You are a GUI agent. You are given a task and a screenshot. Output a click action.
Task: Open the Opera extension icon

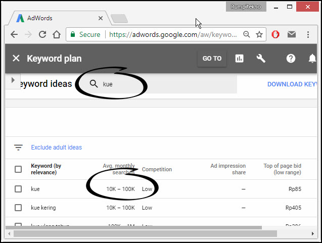(x=275, y=34)
